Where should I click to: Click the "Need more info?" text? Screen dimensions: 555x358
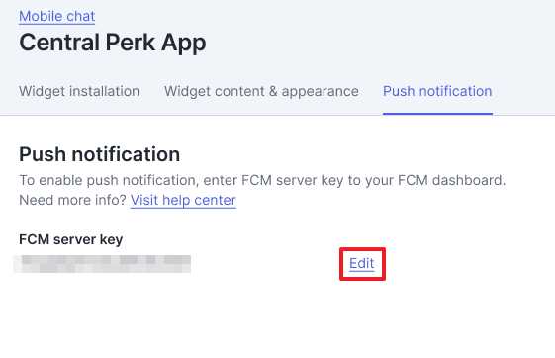coord(72,200)
